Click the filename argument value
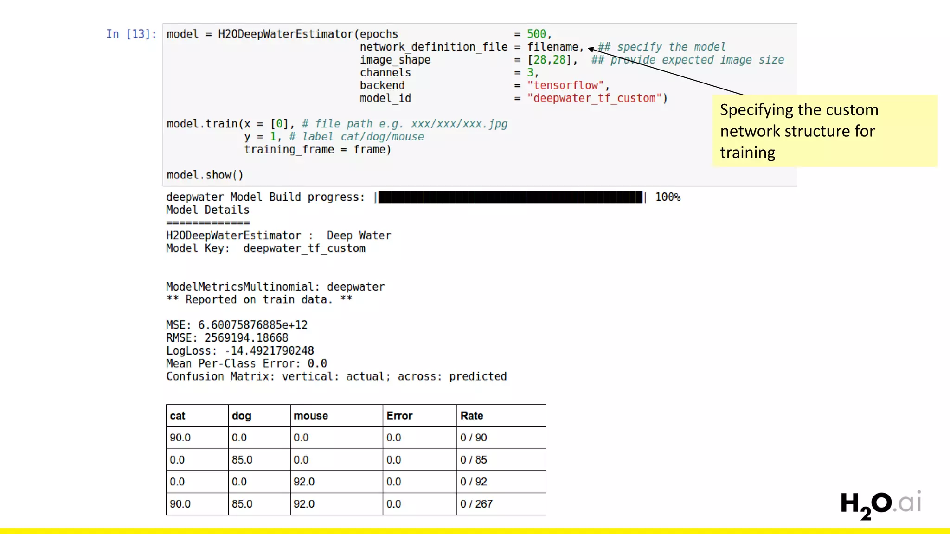Viewport: 950px width, 534px height. coord(552,47)
